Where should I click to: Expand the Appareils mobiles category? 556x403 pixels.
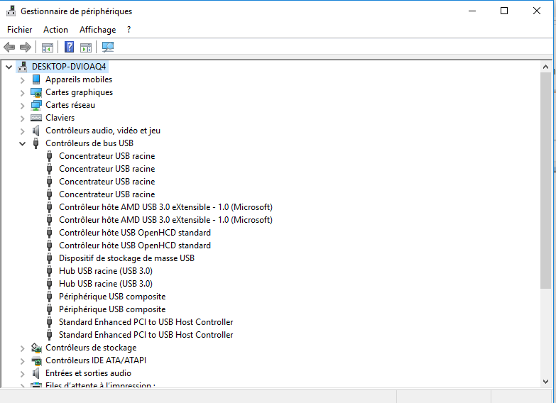(x=22, y=79)
